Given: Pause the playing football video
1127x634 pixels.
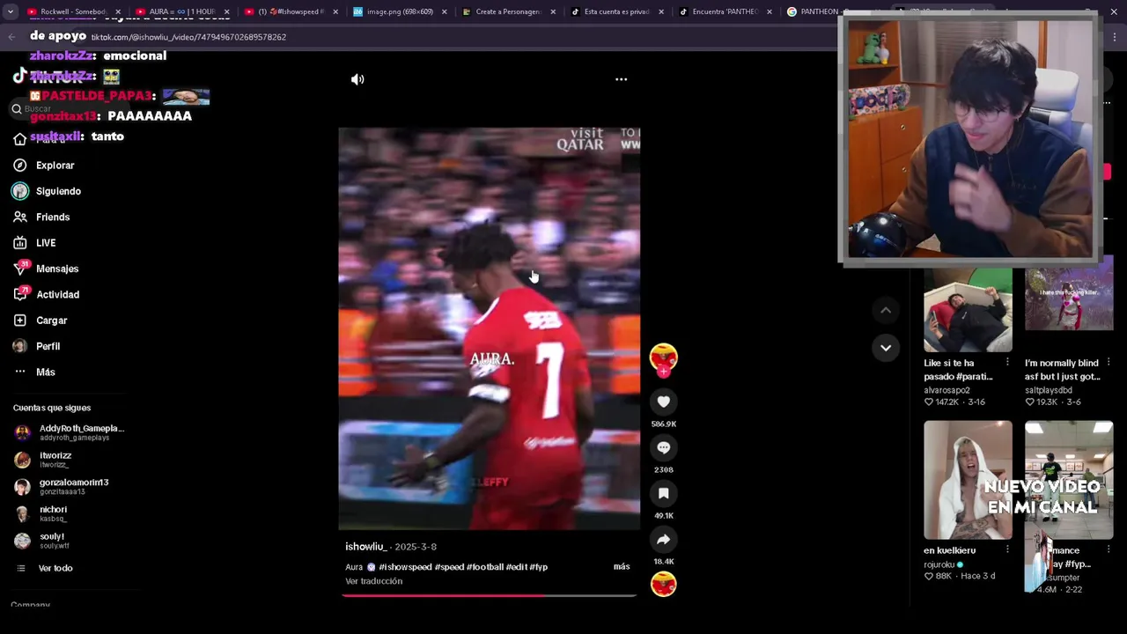Looking at the screenshot, I should tap(489, 328).
